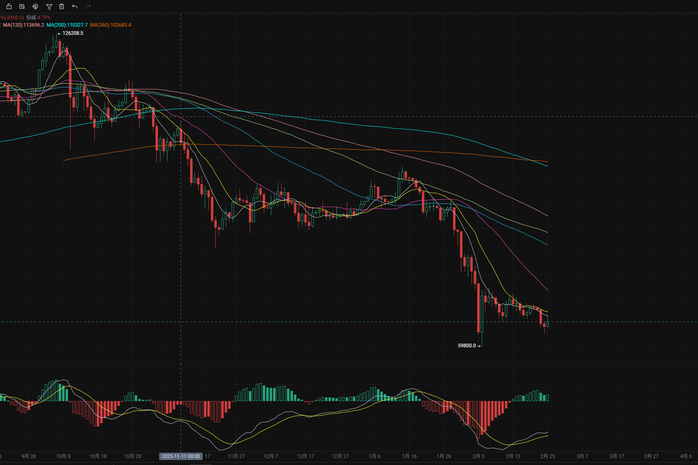This screenshot has width=698, height=465.
Task: Click the 2月 5 date on time axis
Action: [x=478, y=456]
